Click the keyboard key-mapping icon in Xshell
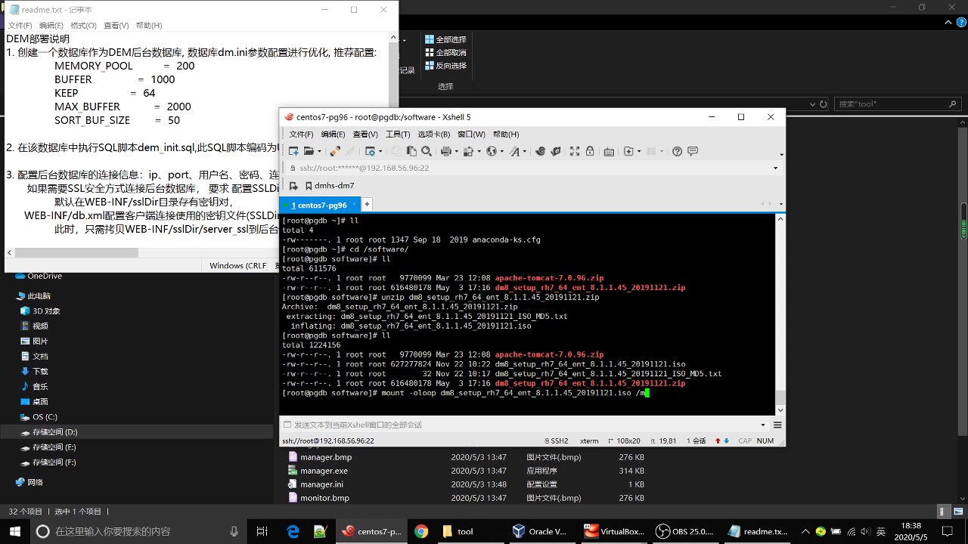 (x=609, y=151)
